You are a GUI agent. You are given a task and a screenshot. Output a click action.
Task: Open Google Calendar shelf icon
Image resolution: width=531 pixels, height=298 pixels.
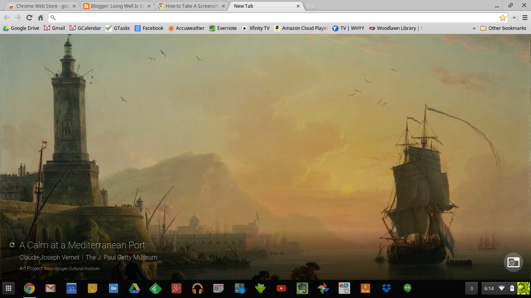click(71, 288)
